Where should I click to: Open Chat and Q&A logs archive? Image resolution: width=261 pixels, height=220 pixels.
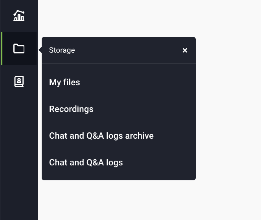click(x=101, y=136)
